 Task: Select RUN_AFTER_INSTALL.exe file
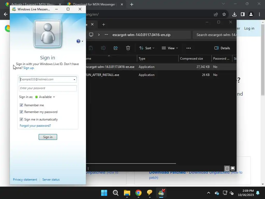[x=102, y=75]
